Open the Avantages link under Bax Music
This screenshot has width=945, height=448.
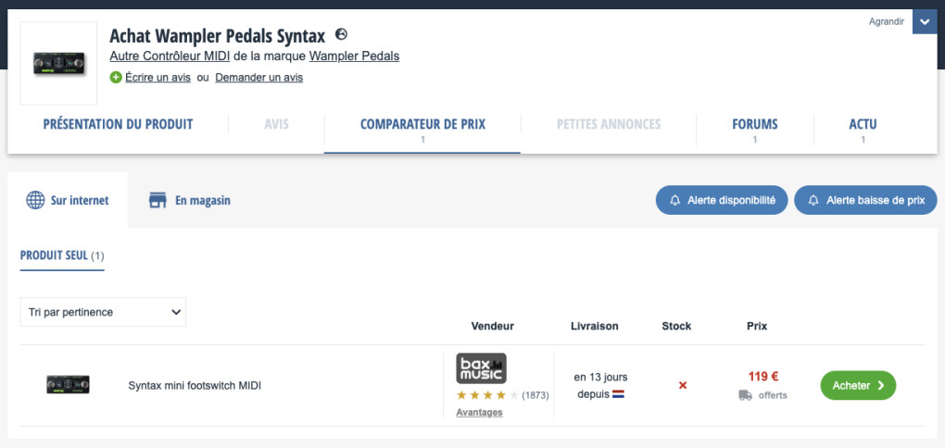click(479, 413)
